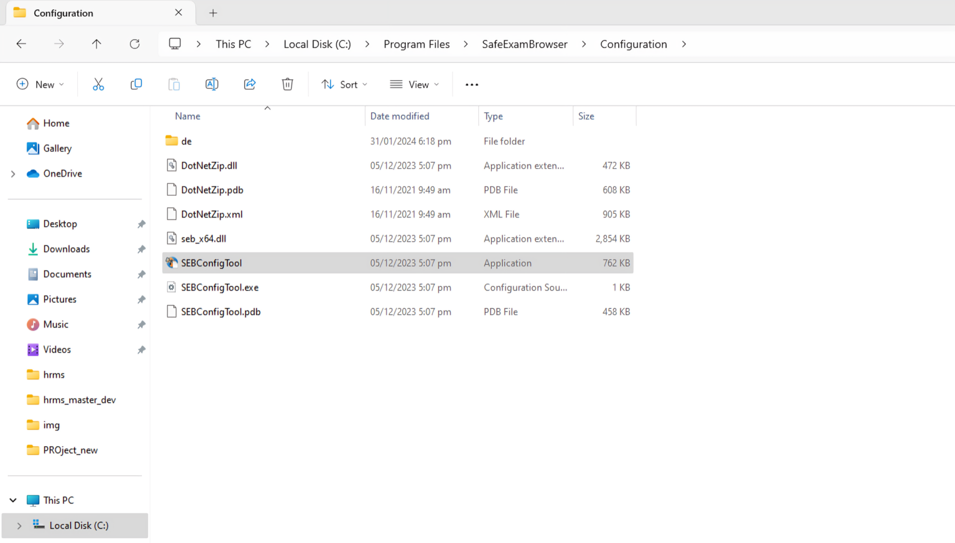Viewport: 955px width, 543px height.
Task: Select the de folder
Action: point(398,141)
